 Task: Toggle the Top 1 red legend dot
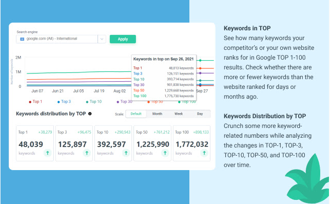point(30,102)
